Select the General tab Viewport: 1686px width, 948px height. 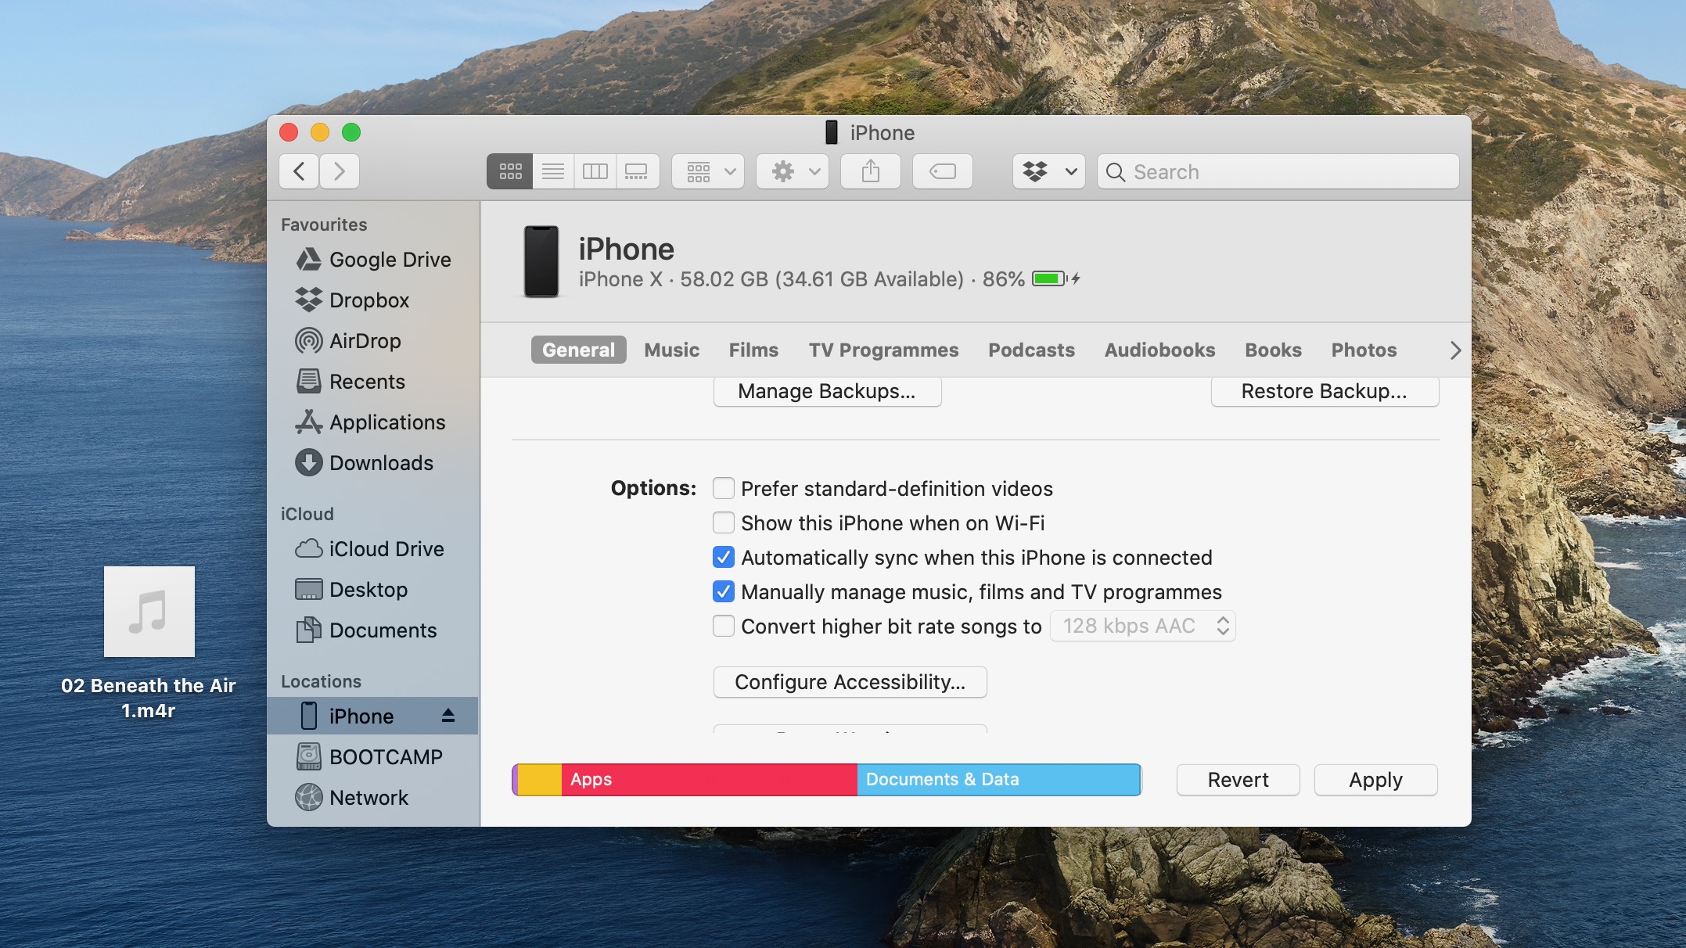(578, 350)
